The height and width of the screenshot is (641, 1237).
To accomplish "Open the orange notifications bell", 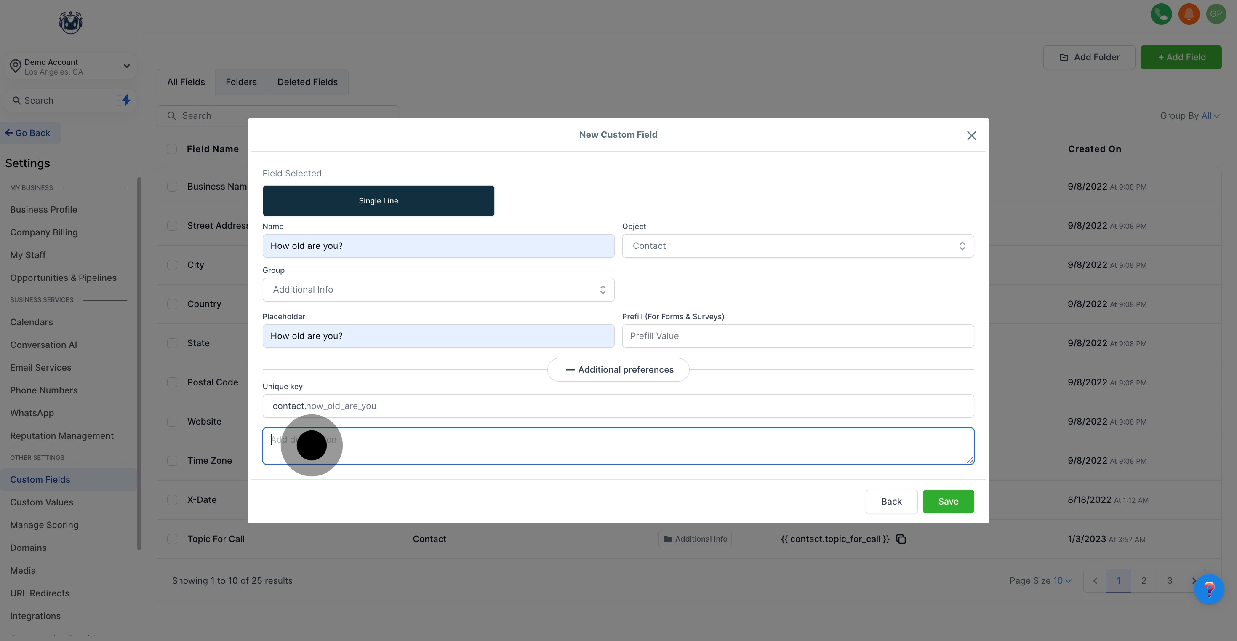I will click(1189, 14).
